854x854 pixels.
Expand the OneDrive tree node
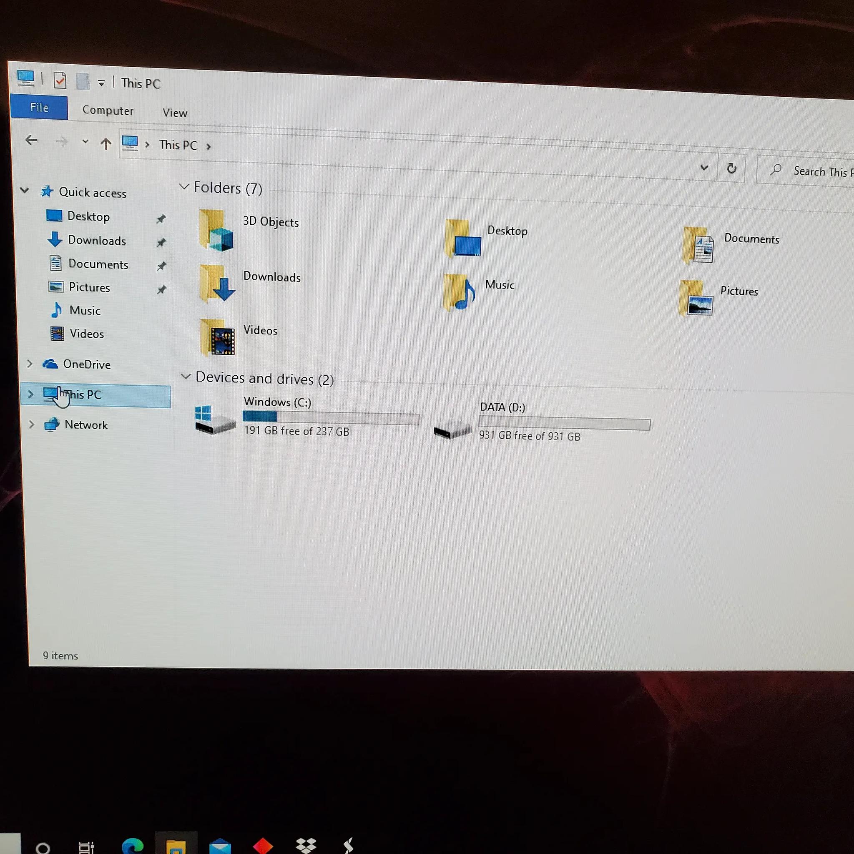point(30,364)
